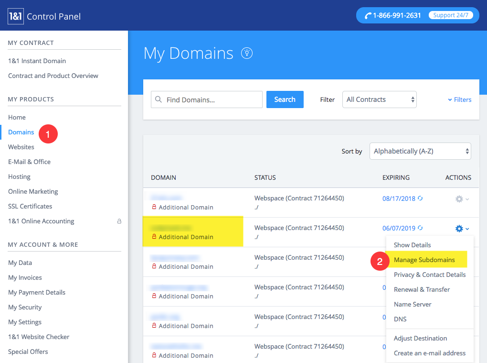Click the ACTIONS column header
The image size is (487, 363).
click(x=458, y=177)
